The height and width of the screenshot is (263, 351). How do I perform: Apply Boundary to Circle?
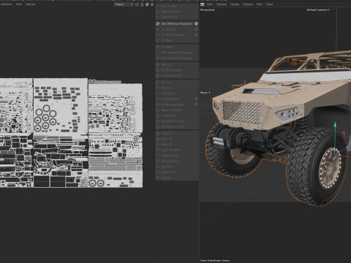tap(177, 121)
